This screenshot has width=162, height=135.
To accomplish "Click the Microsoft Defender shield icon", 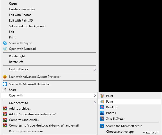I will pyautogui.click(x=5, y=84).
